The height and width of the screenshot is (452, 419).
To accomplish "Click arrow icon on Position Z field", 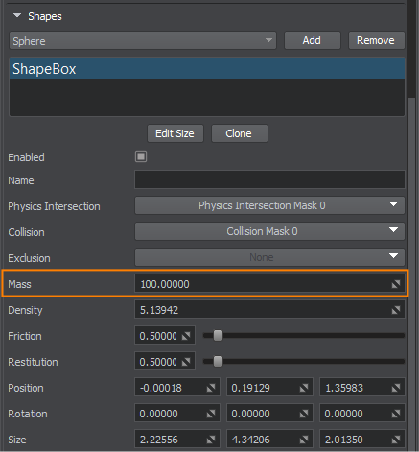I will [396, 388].
